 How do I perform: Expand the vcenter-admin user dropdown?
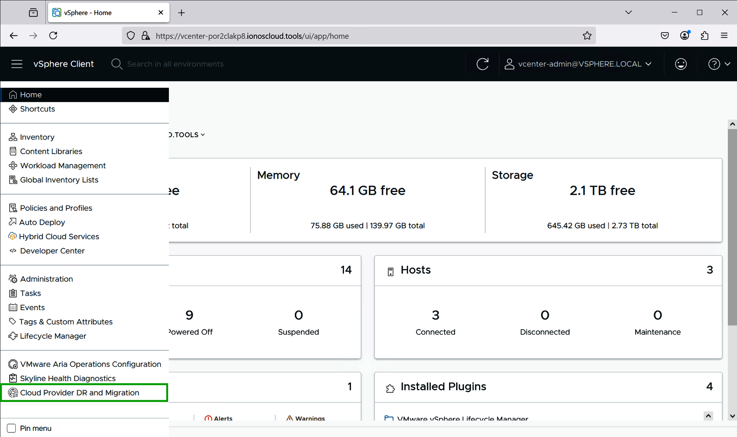579,64
